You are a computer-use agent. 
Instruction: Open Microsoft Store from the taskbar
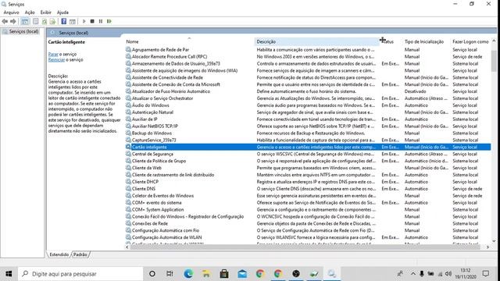click(224, 274)
